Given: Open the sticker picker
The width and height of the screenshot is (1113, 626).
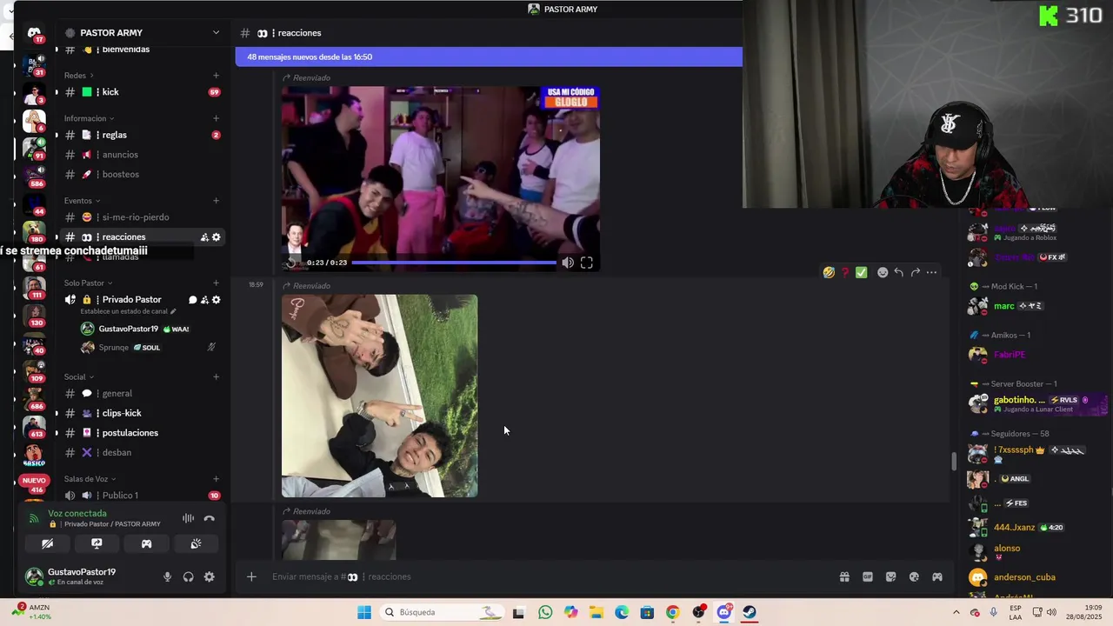Looking at the screenshot, I should [890, 576].
